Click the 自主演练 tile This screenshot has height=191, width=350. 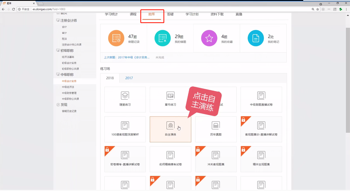[170, 129]
